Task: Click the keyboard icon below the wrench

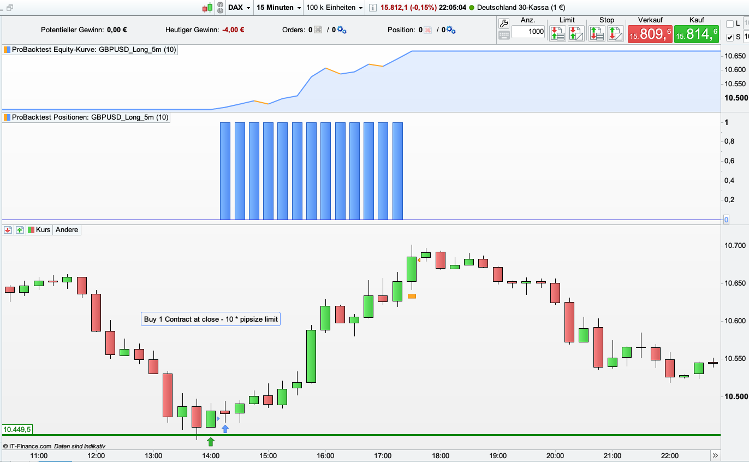Action: [504, 35]
